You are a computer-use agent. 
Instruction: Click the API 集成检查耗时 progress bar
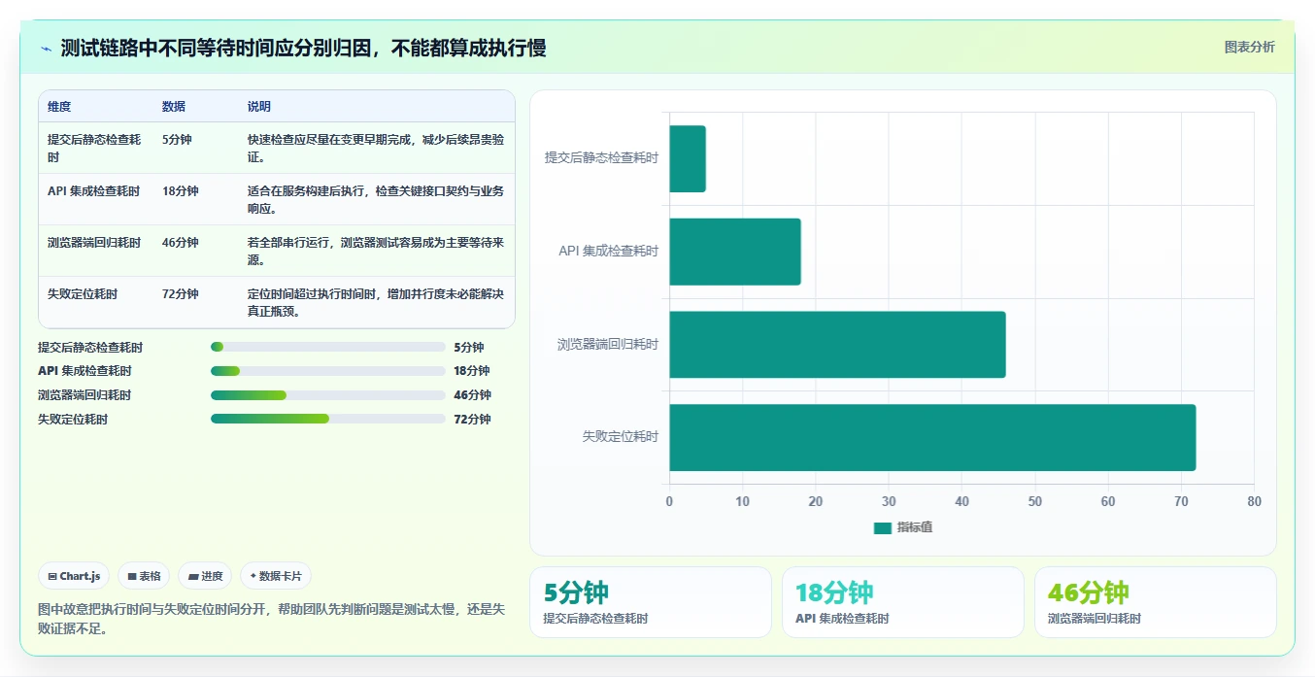(328, 371)
